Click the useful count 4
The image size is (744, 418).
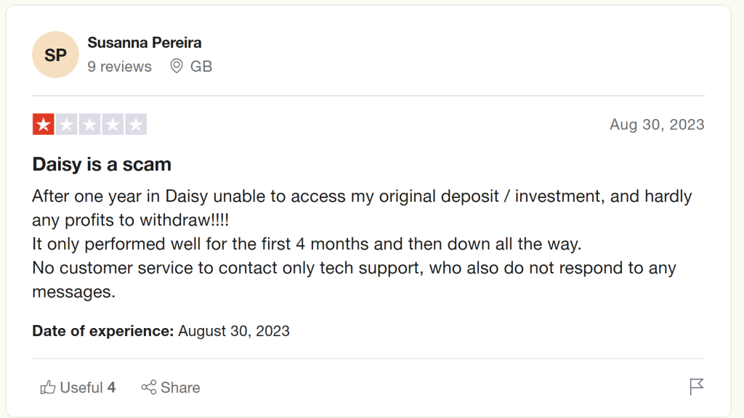111,388
